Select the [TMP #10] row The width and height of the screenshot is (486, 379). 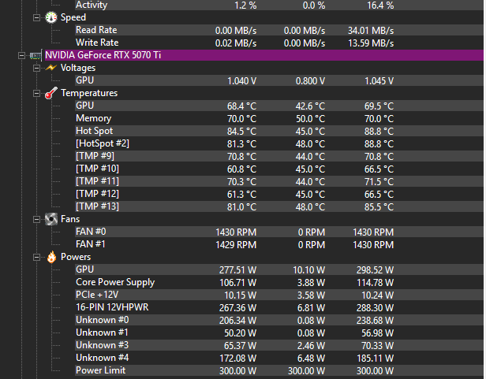(x=279, y=169)
